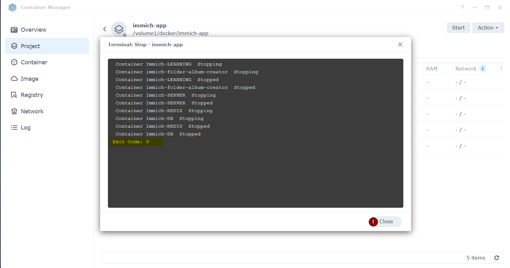
Task: Open the Action dropdown menu
Action: 488,28
